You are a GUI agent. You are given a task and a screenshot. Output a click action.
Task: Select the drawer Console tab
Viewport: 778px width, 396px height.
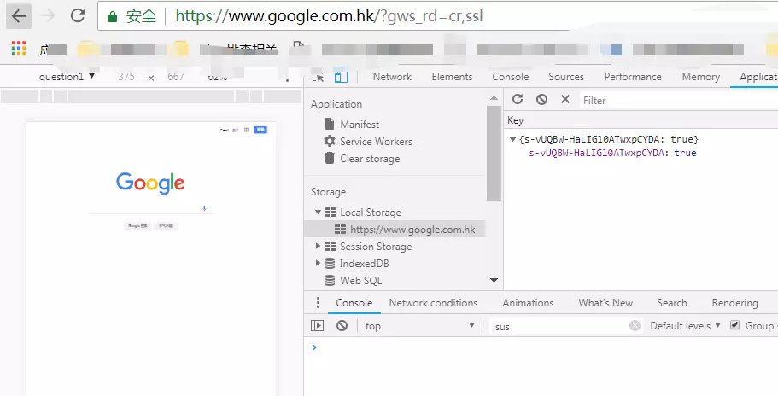point(354,303)
